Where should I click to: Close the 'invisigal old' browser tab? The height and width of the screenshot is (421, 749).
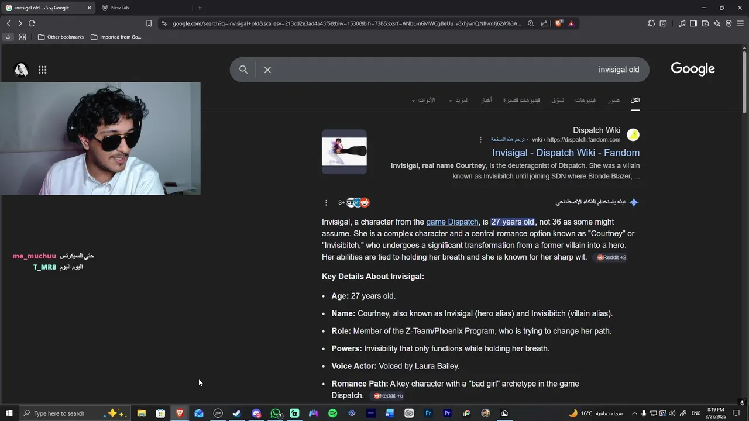(89, 8)
